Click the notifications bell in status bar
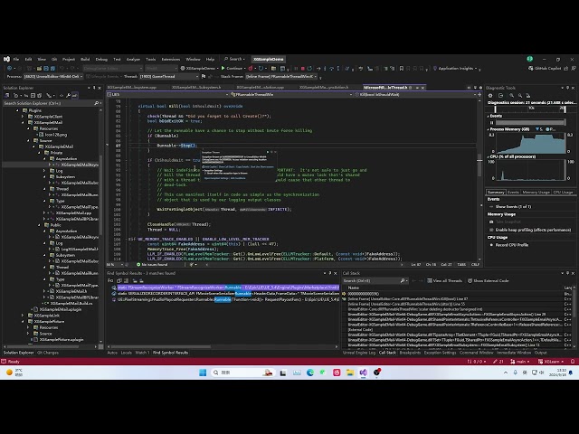 pyautogui.click(x=573, y=362)
